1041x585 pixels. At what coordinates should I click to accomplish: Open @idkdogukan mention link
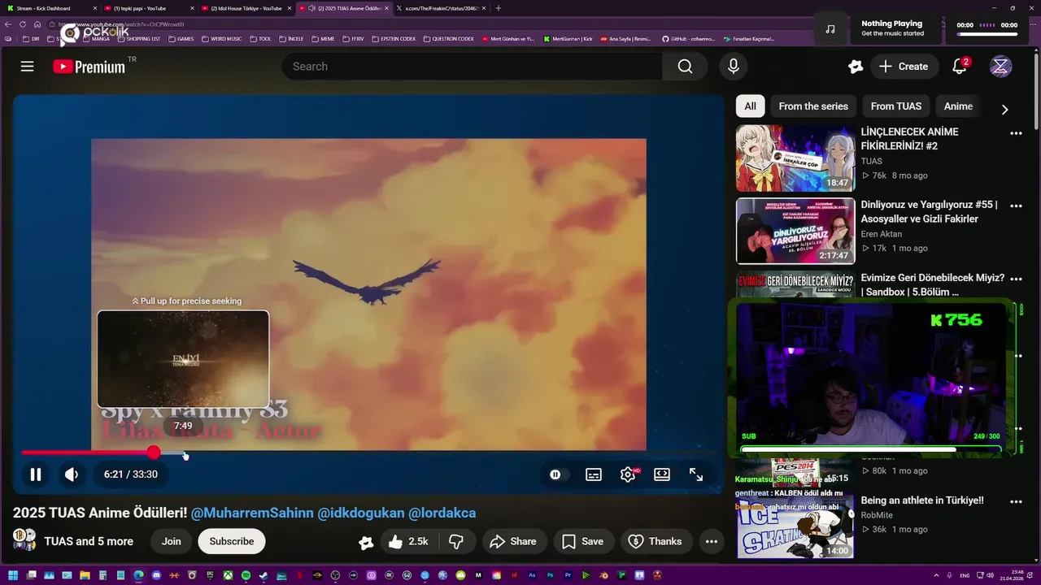pos(361,513)
